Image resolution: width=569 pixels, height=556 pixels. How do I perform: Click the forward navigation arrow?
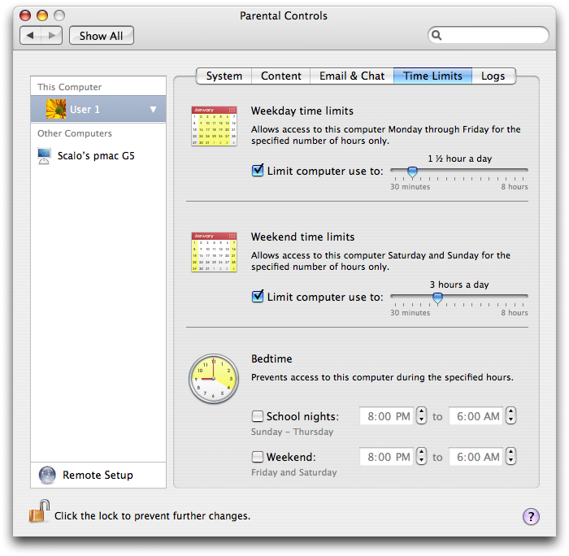pyautogui.click(x=52, y=36)
